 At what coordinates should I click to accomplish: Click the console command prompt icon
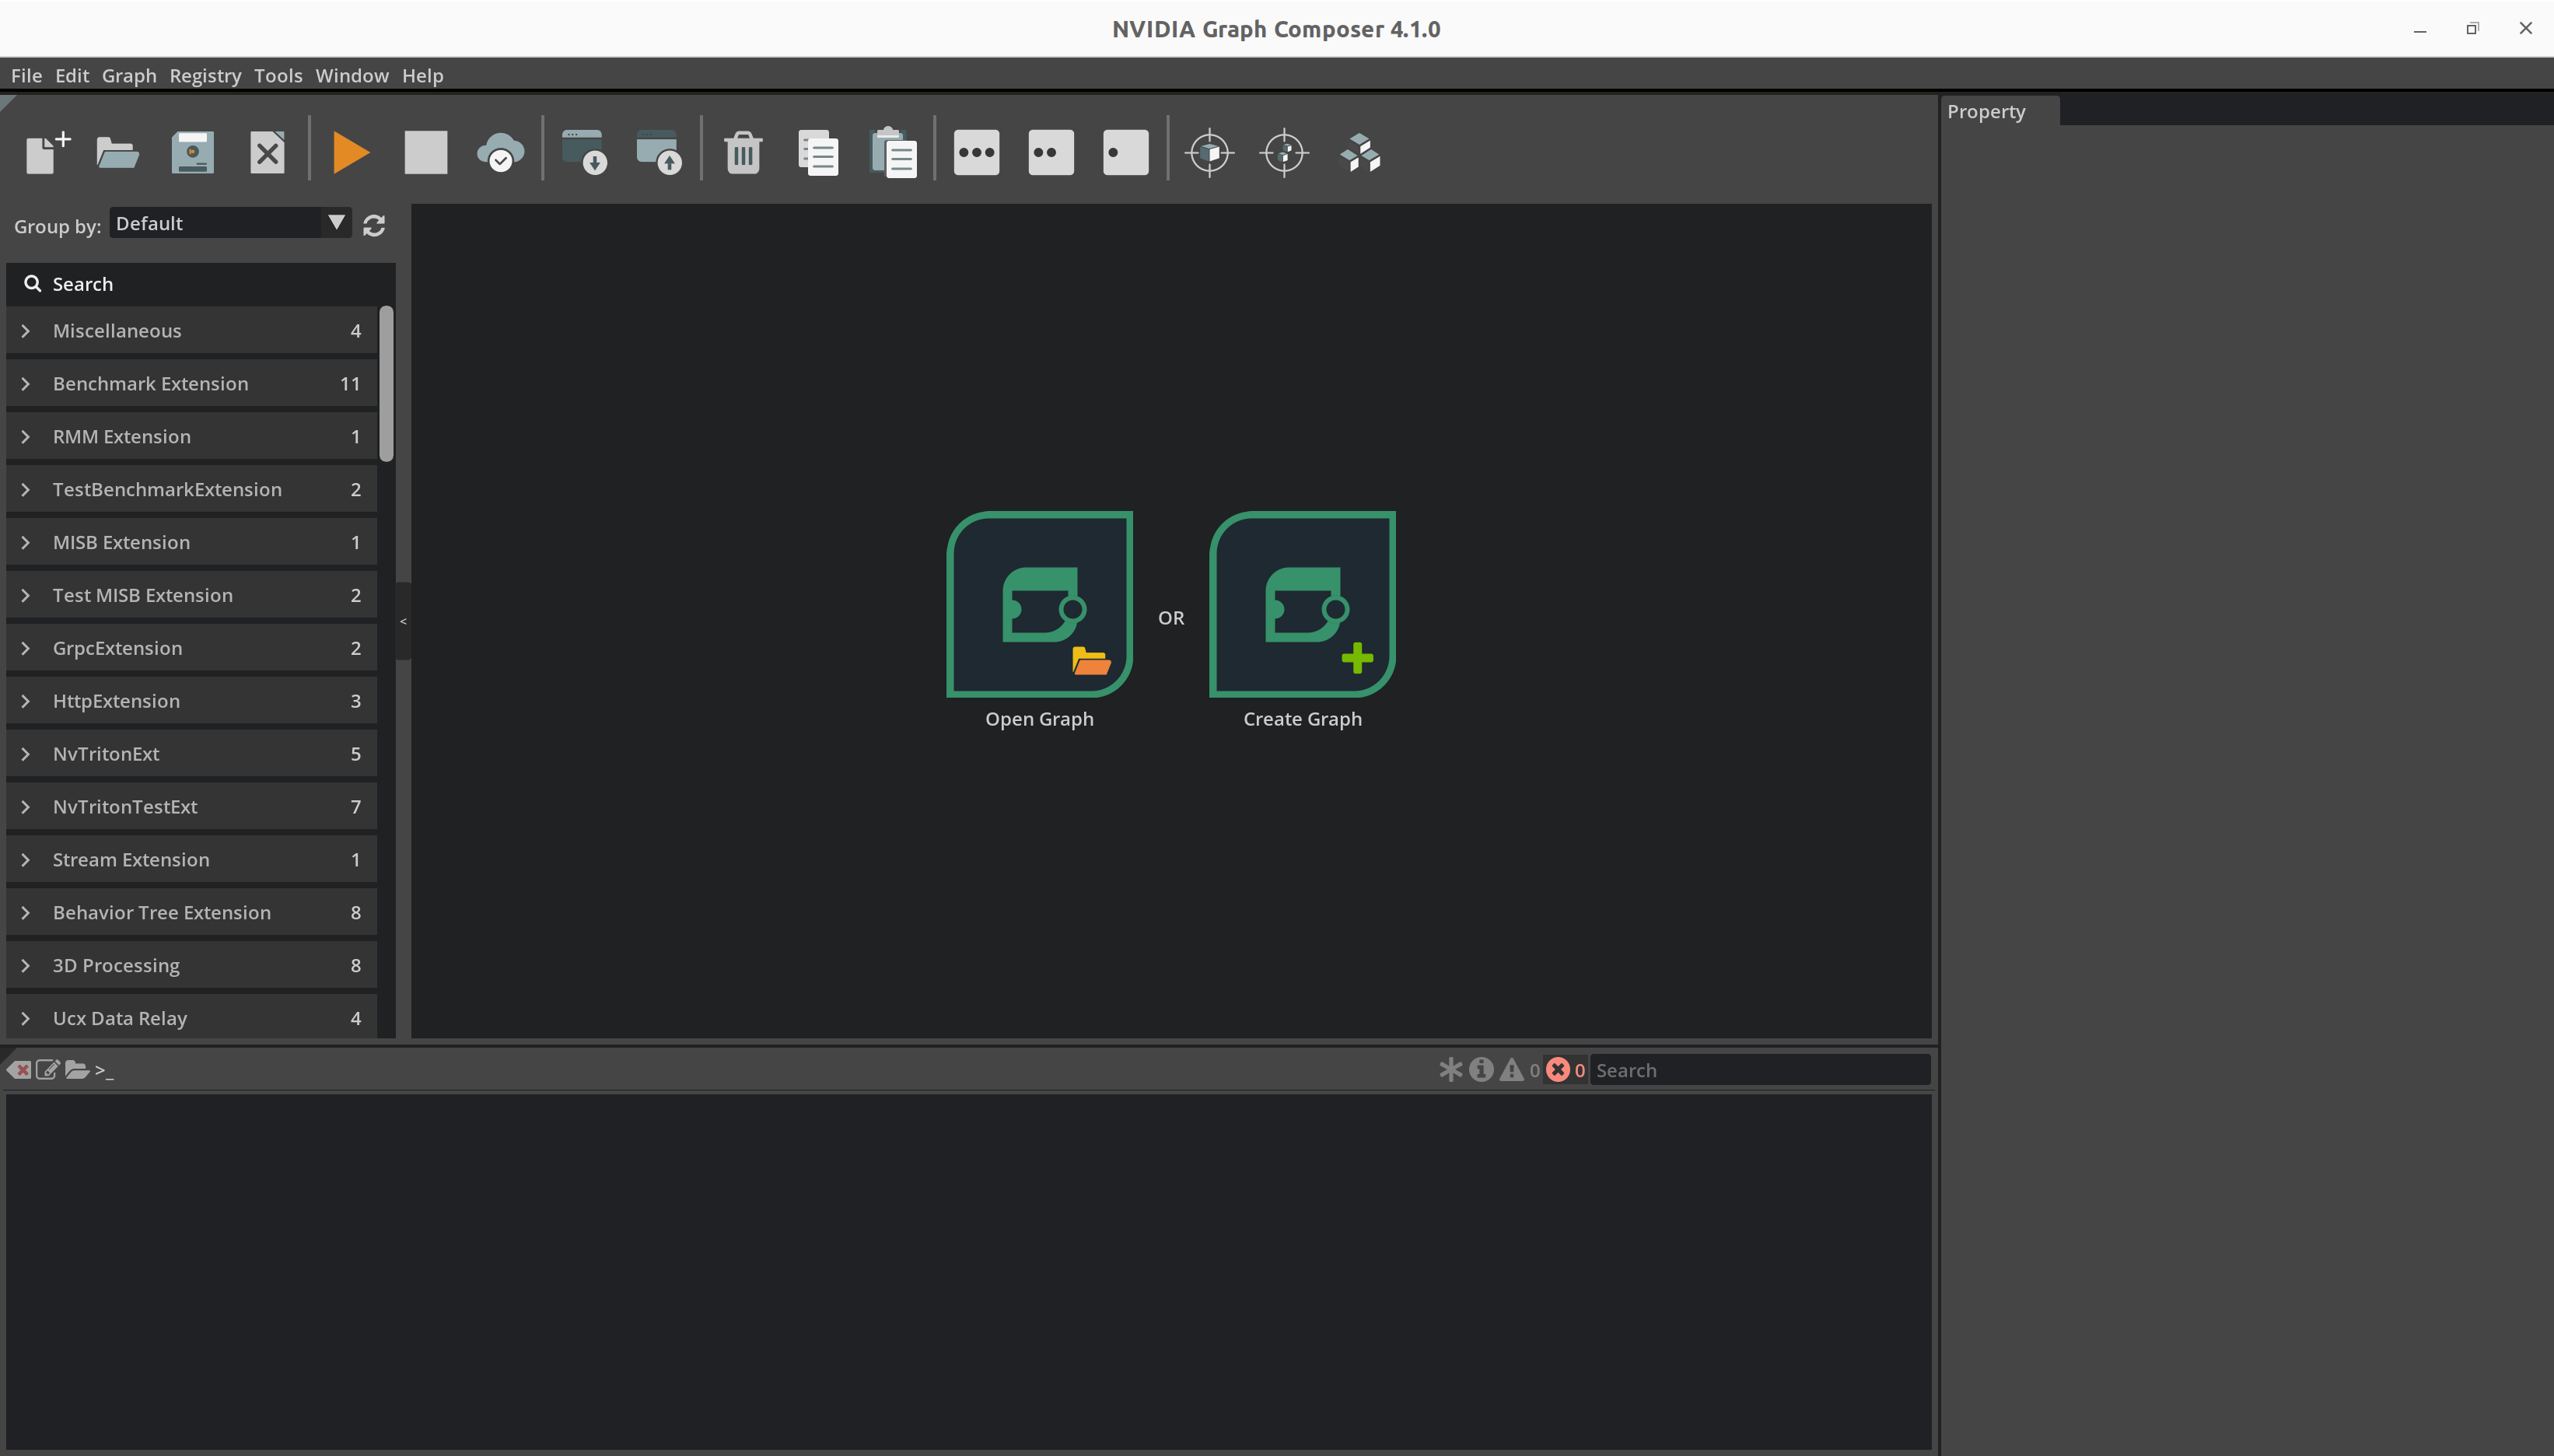(104, 1070)
